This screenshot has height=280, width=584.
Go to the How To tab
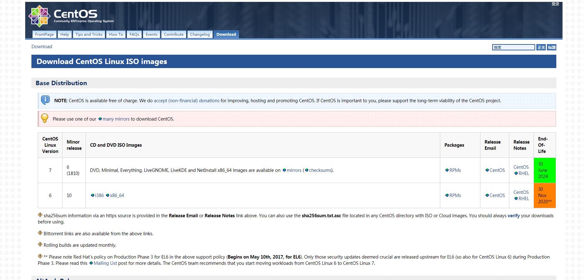tap(116, 34)
